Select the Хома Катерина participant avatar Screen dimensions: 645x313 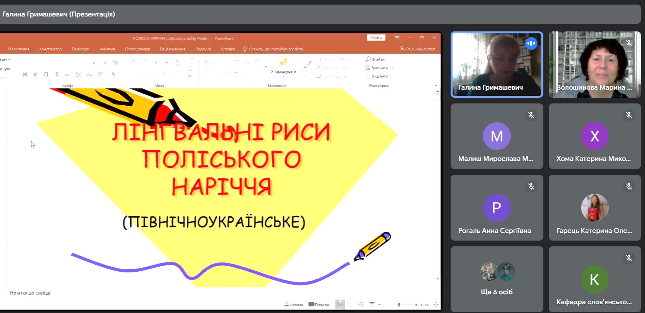595,136
